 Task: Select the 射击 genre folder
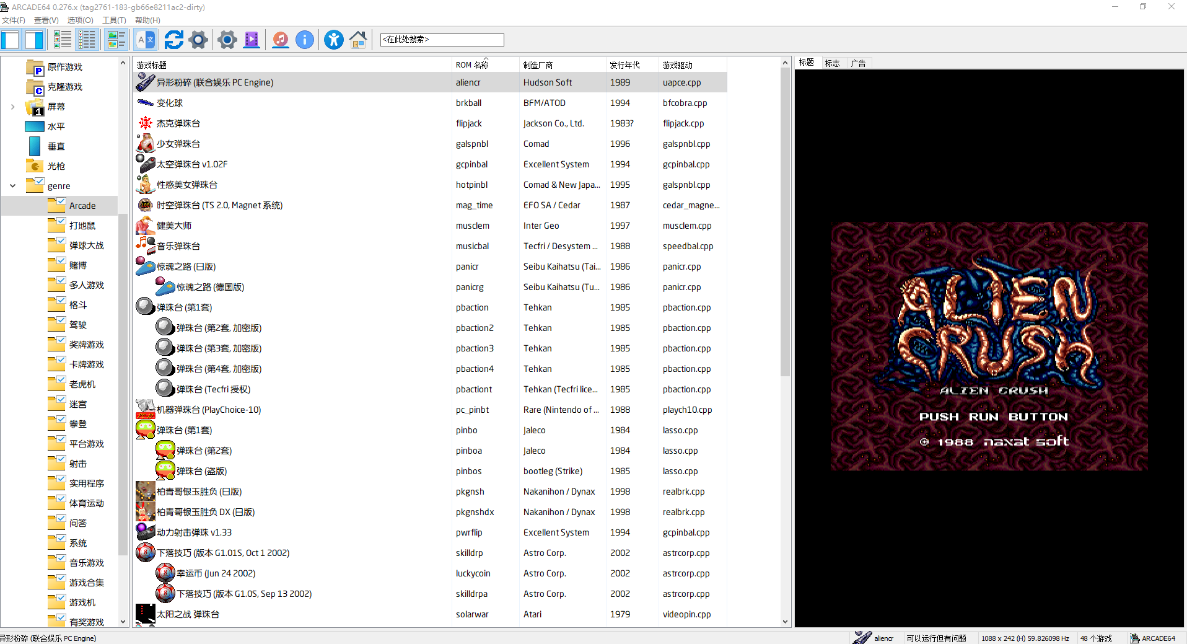coord(68,464)
